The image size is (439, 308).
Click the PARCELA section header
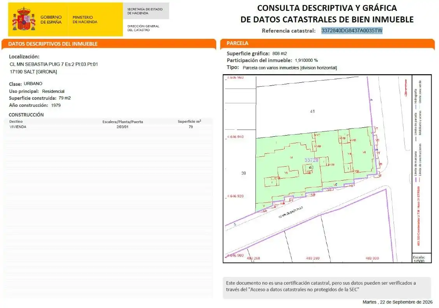(x=238, y=43)
